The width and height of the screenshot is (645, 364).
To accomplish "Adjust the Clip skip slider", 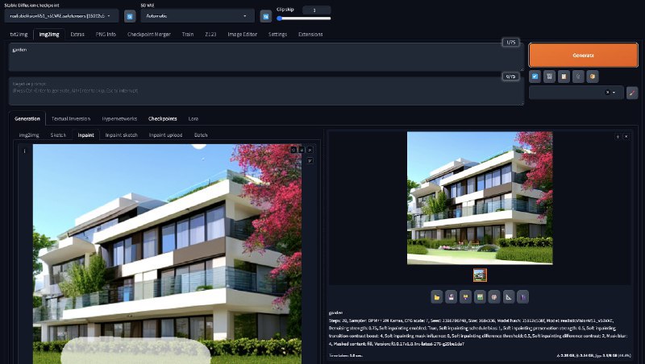I will click(304, 19).
